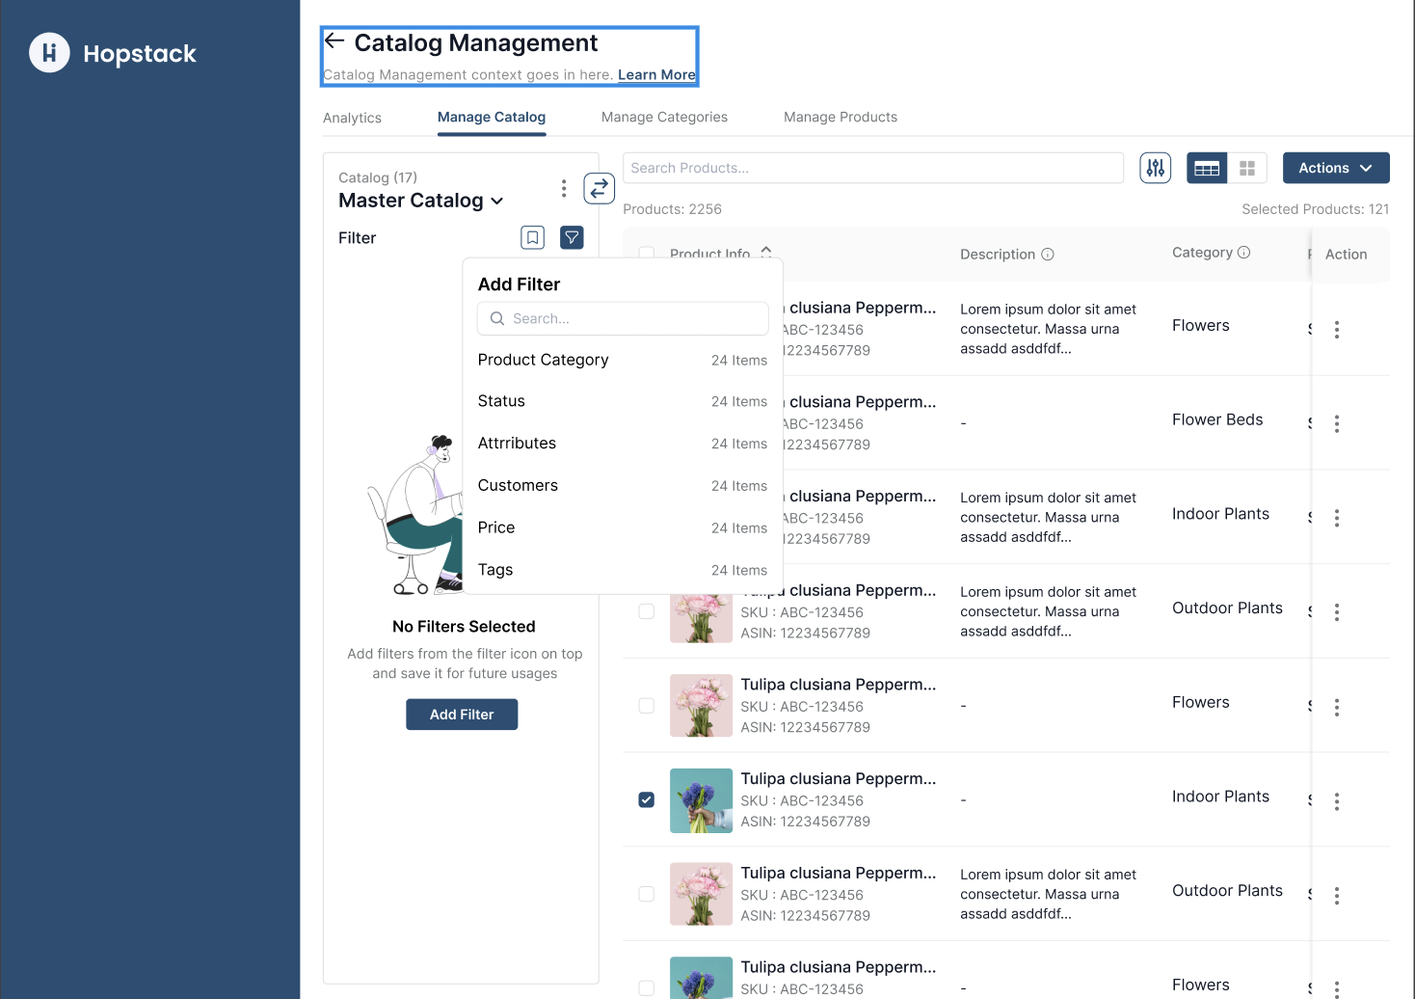Uncheck the selected blue hyacinth product checkbox
This screenshot has height=999, width=1415.
tap(647, 799)
